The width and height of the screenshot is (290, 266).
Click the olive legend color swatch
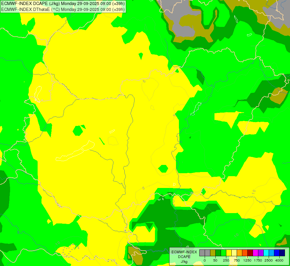tap(213, 253)
